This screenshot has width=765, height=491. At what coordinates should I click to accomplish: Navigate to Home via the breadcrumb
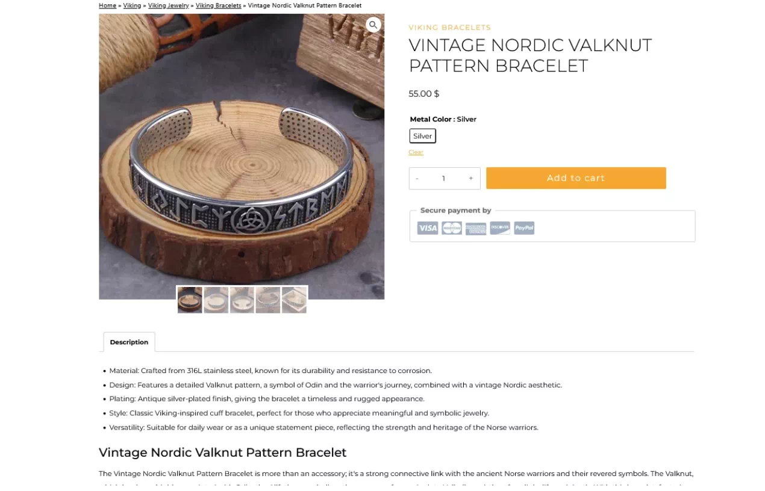coord(107,5)
